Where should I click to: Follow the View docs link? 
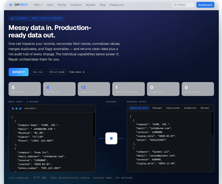tap(77, 72)
